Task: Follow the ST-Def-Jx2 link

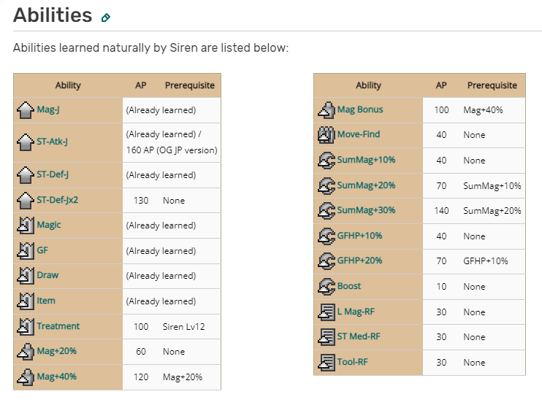Action: pyautogui.click(x=58, y=199)
